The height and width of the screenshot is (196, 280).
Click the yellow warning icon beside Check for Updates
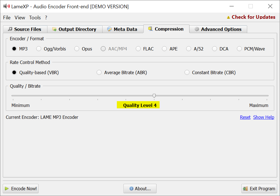[228, 17]
